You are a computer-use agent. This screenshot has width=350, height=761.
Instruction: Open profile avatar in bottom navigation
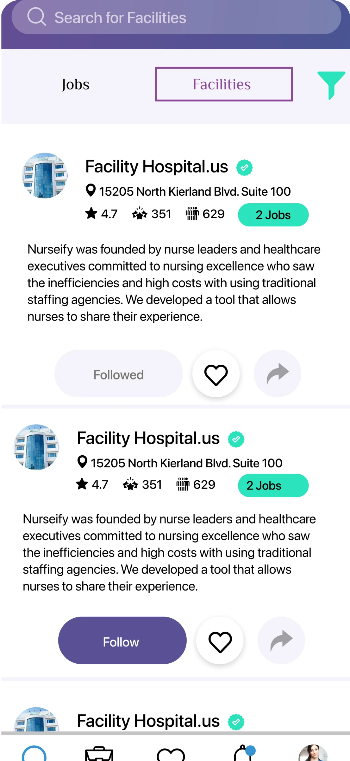(x=313, y=753)
